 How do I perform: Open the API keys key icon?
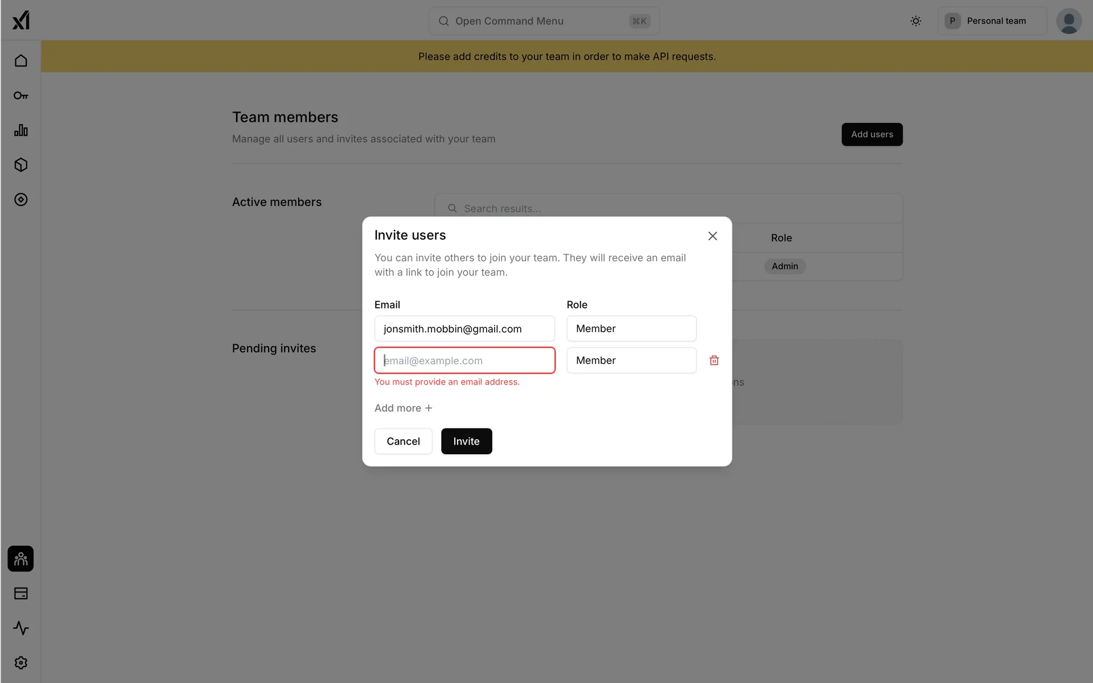pos(21,96)
